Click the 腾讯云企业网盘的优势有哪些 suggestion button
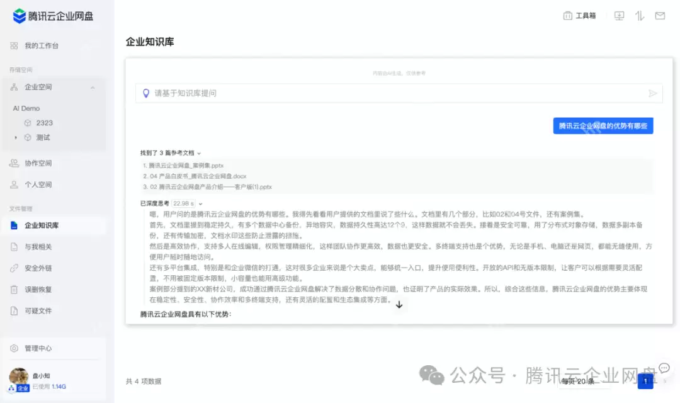This screenshot has height=403, width=680. coord(603,125)
